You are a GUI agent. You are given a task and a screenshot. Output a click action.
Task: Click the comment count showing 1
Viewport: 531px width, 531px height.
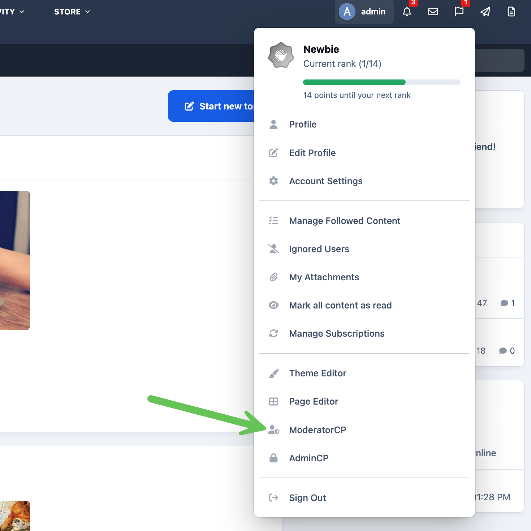tap(508, 303)
